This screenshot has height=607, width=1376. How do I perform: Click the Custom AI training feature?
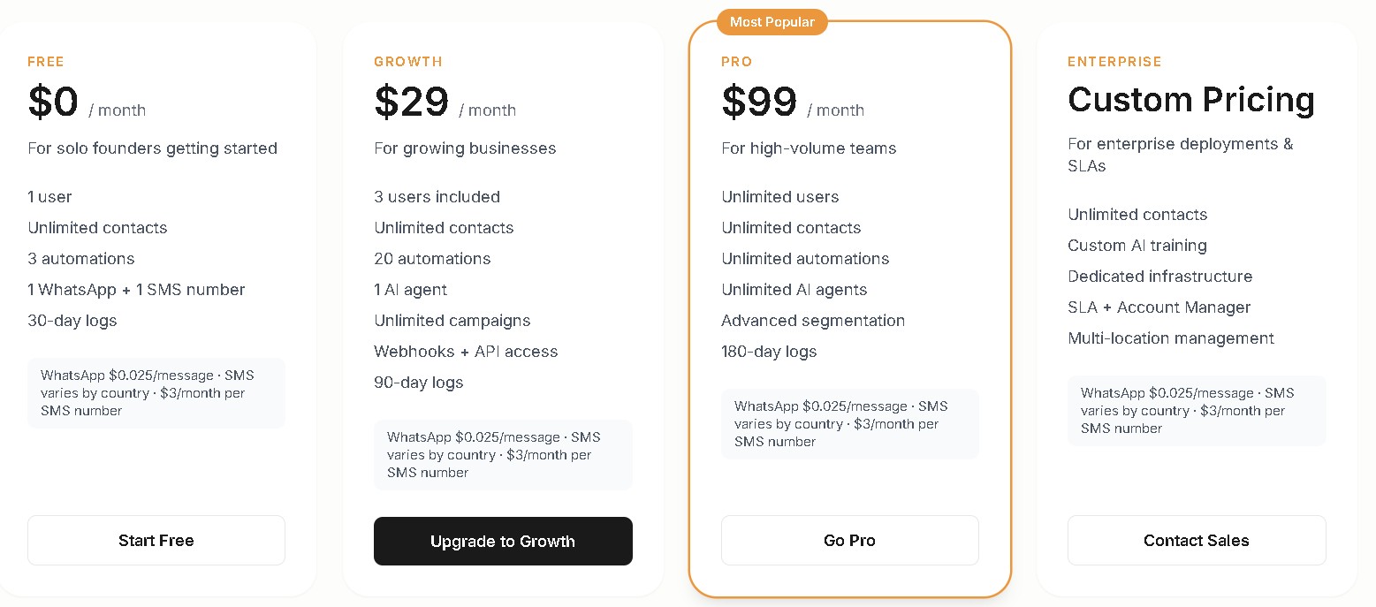pos(1137,245)
